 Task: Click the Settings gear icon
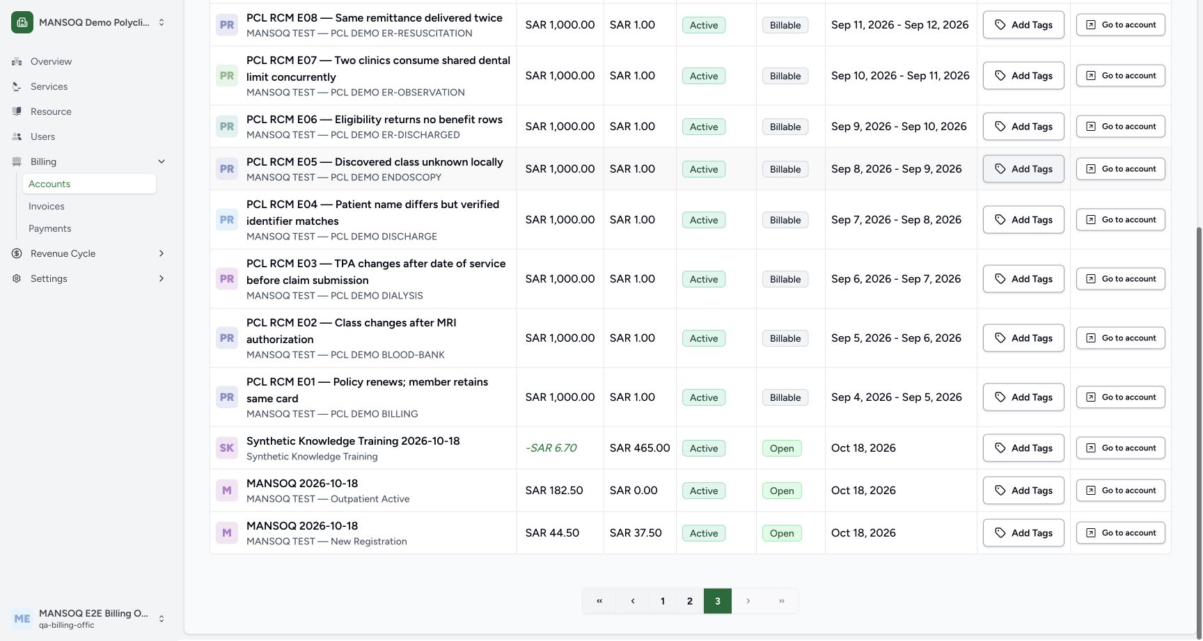pyautogui.click(x=17, y=278)
